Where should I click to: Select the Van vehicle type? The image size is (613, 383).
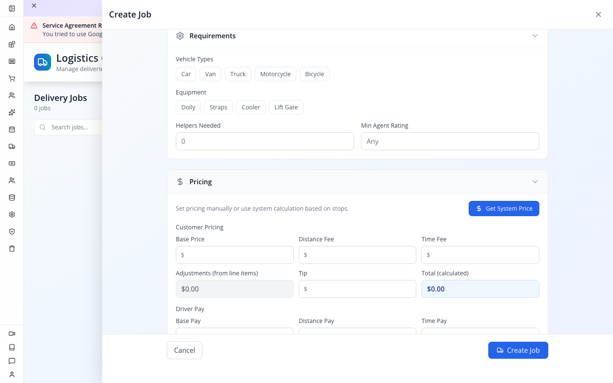[x=210, y=74]
